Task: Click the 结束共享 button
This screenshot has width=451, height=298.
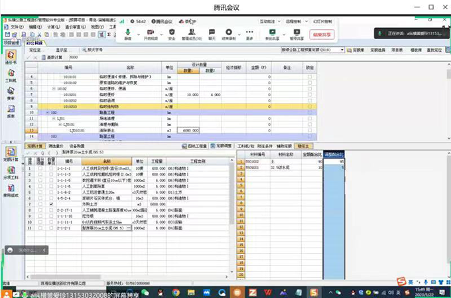Action: 322,35
